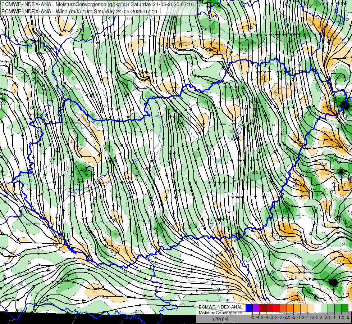Click the legend scale value -3

click(280, 317)
